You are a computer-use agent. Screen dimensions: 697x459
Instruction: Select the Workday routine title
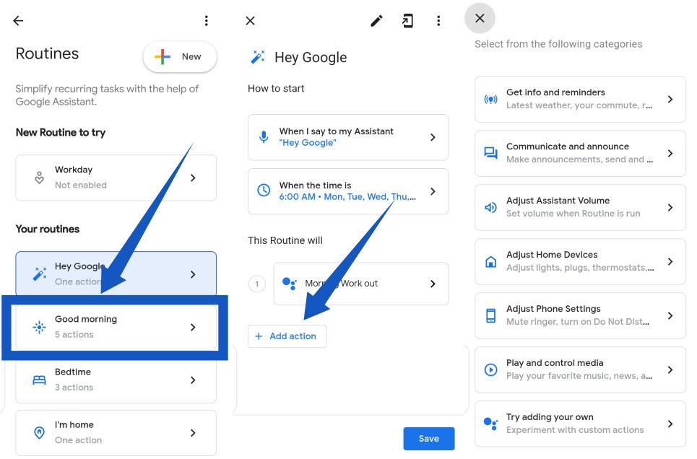[74, 170]
